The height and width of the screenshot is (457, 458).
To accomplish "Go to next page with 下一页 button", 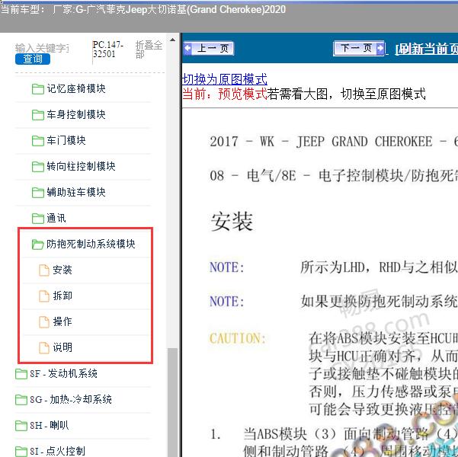I will (359, 48).
